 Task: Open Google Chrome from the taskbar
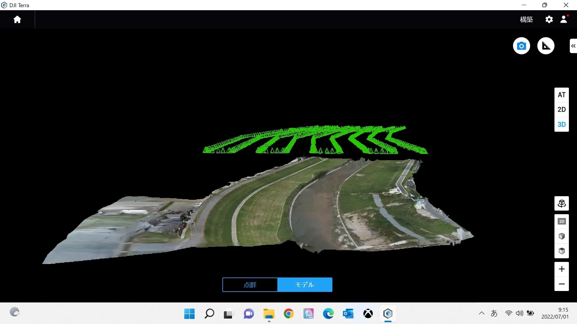pos(288,314)
